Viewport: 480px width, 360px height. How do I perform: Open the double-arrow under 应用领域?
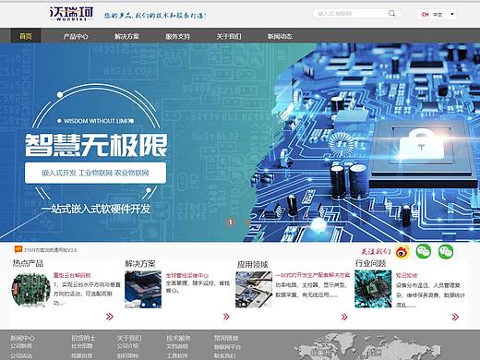[344, 317]
